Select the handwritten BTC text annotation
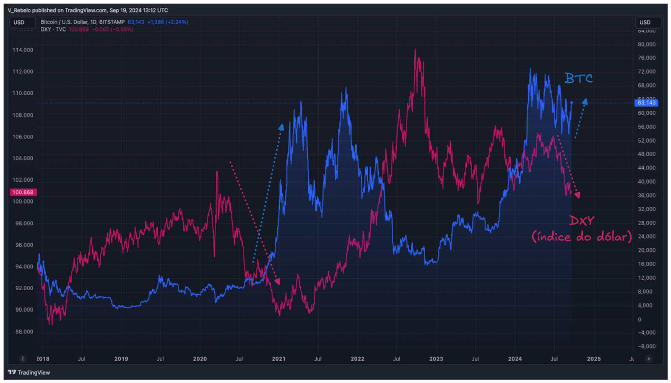Screen dimensions: 671x383 pyautogui.click(x=578, y=78)
